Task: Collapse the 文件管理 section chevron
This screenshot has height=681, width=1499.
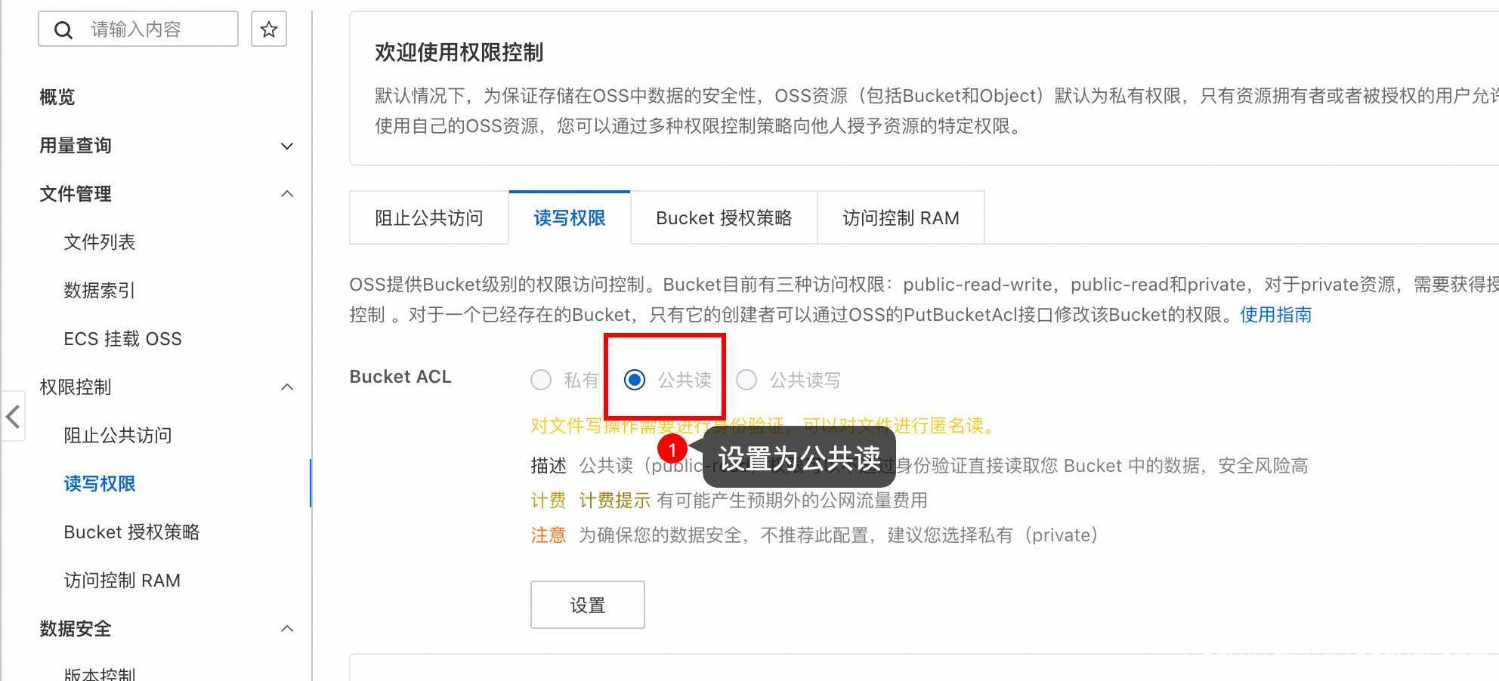Action: pos(287,194)
